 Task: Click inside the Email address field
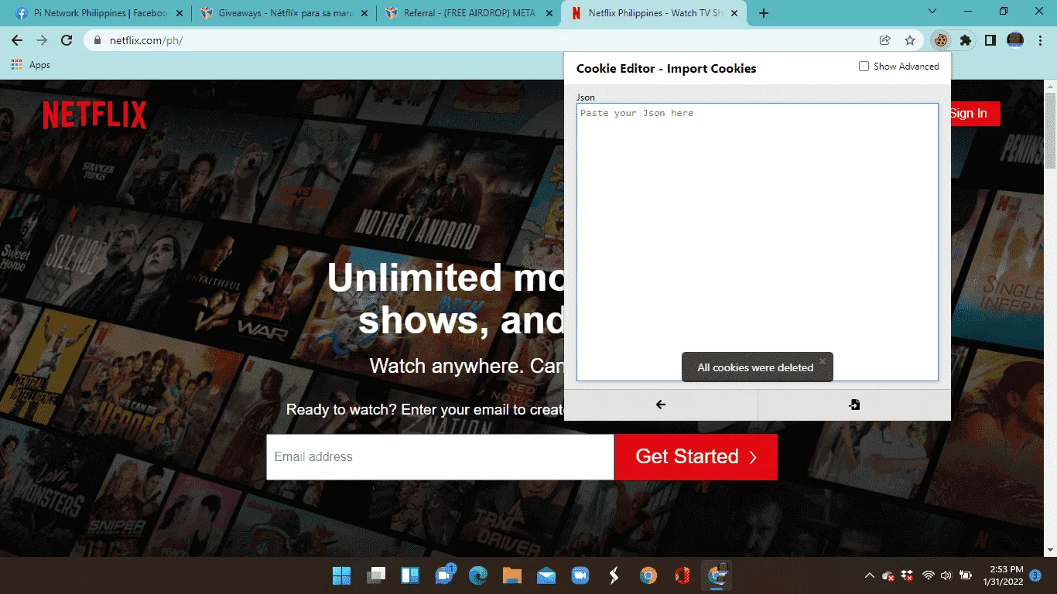pos(440,456)
